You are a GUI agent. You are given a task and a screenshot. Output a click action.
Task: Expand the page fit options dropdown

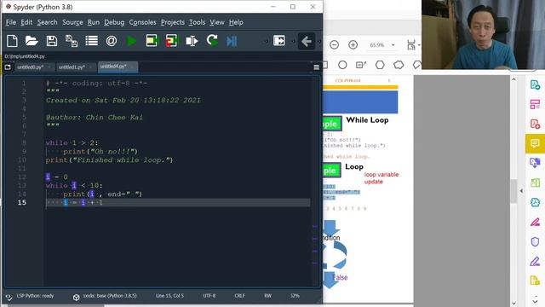(x=419, y=45)
